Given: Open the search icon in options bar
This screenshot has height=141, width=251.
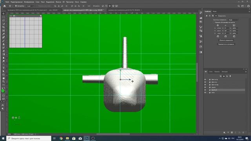Looking at the screenshot, I should pos(239,6).
